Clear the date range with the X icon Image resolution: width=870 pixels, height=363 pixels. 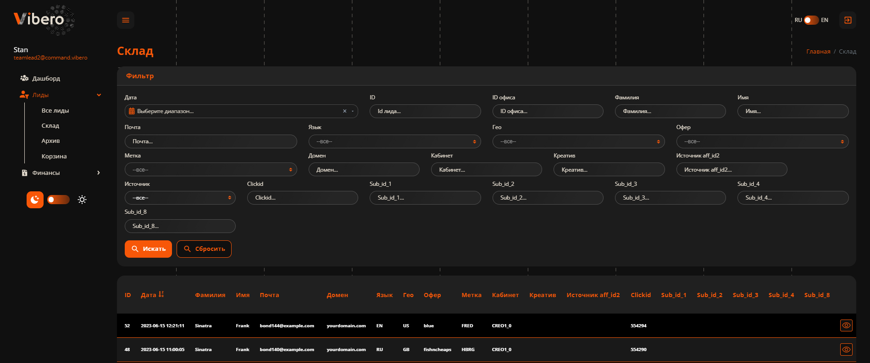345,111
